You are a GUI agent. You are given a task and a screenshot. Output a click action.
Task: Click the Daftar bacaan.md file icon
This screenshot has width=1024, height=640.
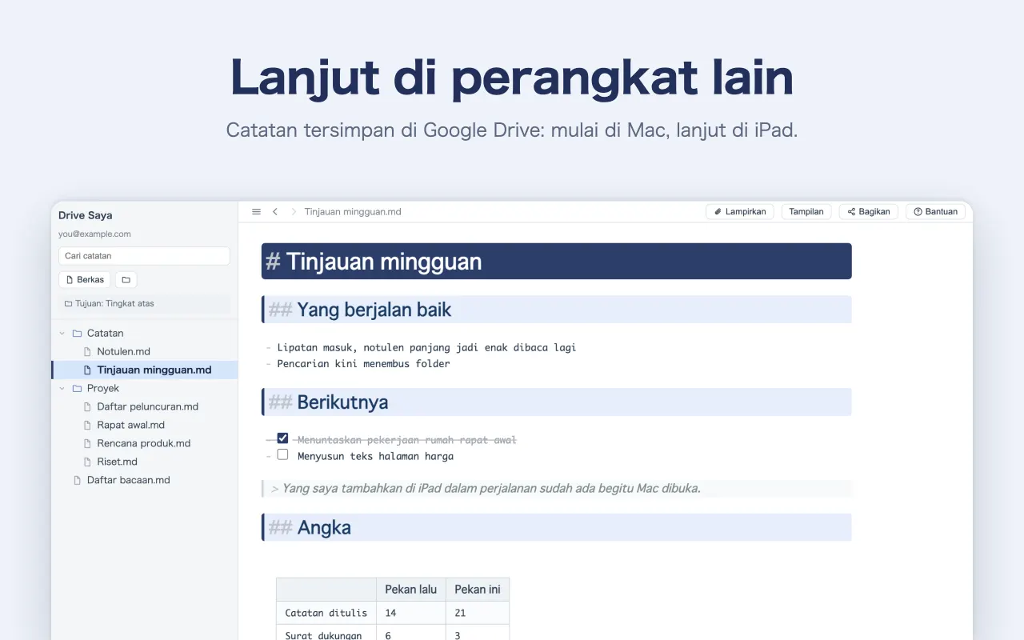tap(78, 480)
